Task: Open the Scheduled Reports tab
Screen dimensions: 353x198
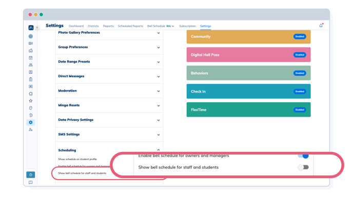Action: click(x=130, y=26)
